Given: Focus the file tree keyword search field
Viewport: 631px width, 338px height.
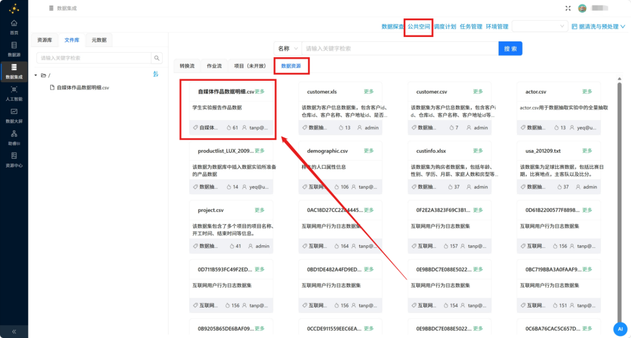Looking at the screenshot, I should point(94,58).
